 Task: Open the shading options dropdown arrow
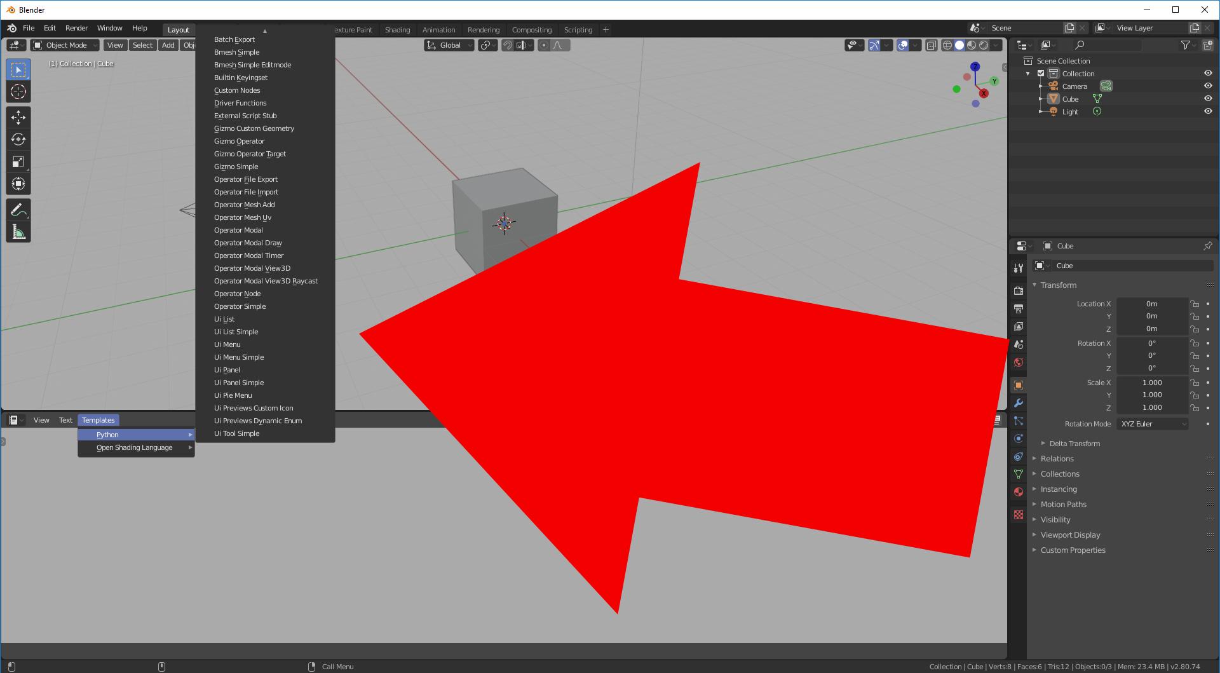(996, 45)
